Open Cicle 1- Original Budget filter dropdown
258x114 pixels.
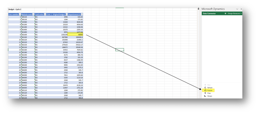(67, 15)
